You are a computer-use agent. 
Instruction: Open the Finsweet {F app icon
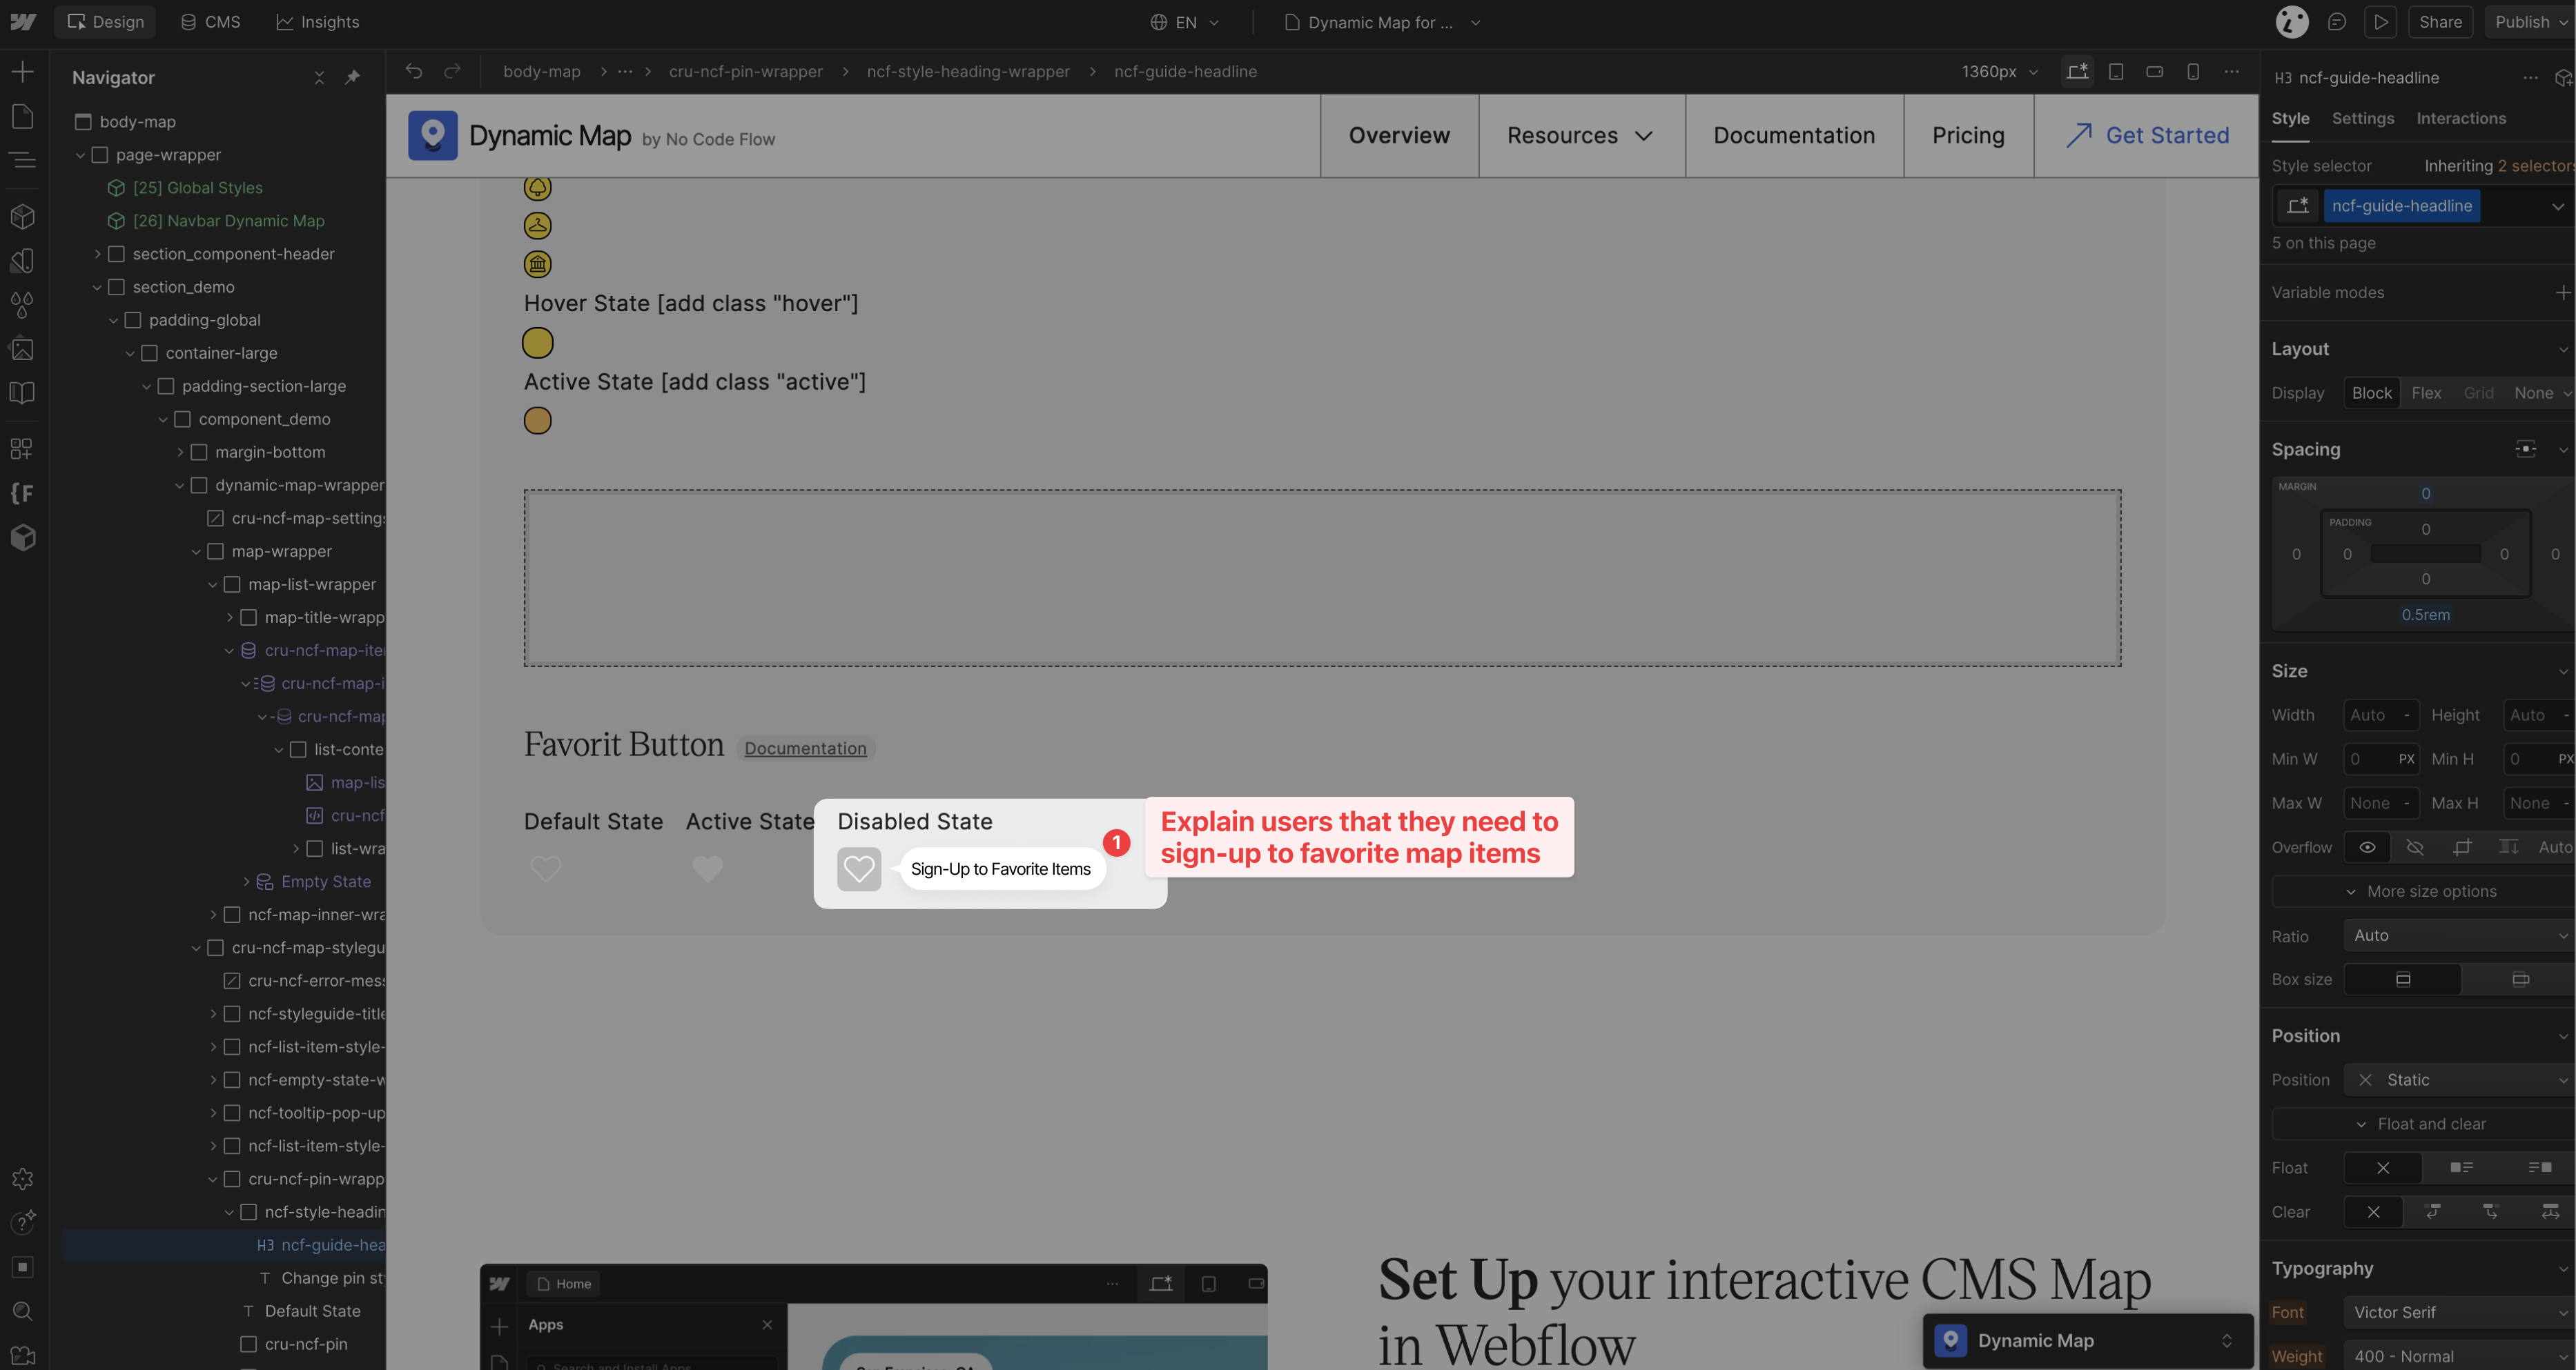pyautogui.click(x=22, y=493)
